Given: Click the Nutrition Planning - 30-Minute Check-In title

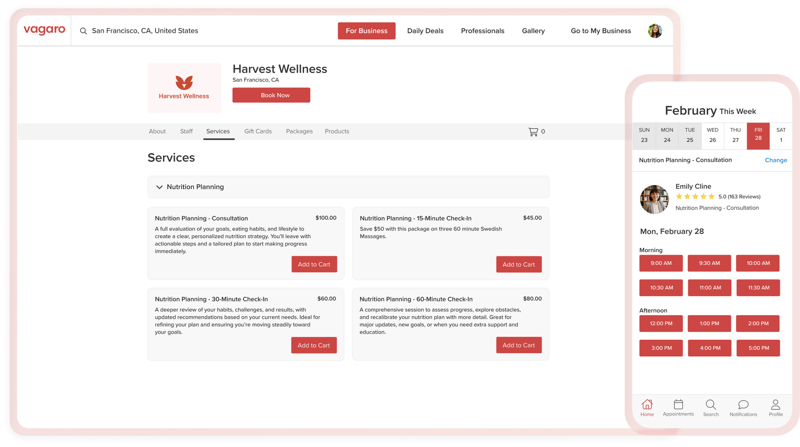Looking at the screenshot, I should 211,299.
